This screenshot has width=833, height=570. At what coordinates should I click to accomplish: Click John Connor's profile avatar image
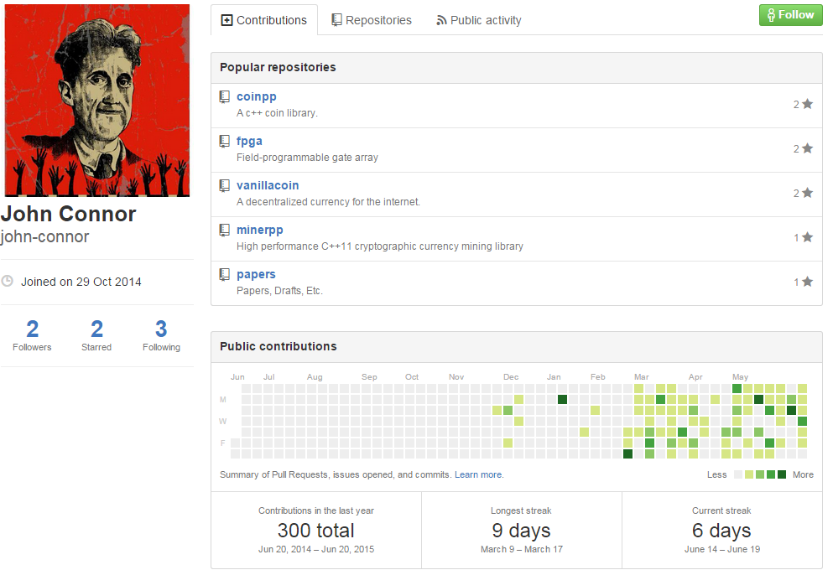pyautogui.click(x=97, y=101)
